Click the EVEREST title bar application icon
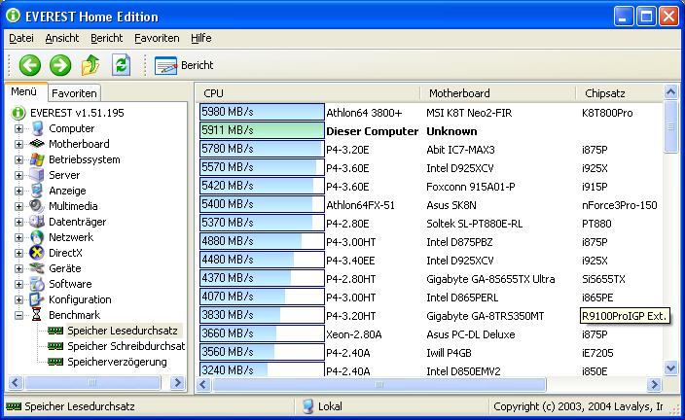This screenshot has width=685, height=420. 13,16
